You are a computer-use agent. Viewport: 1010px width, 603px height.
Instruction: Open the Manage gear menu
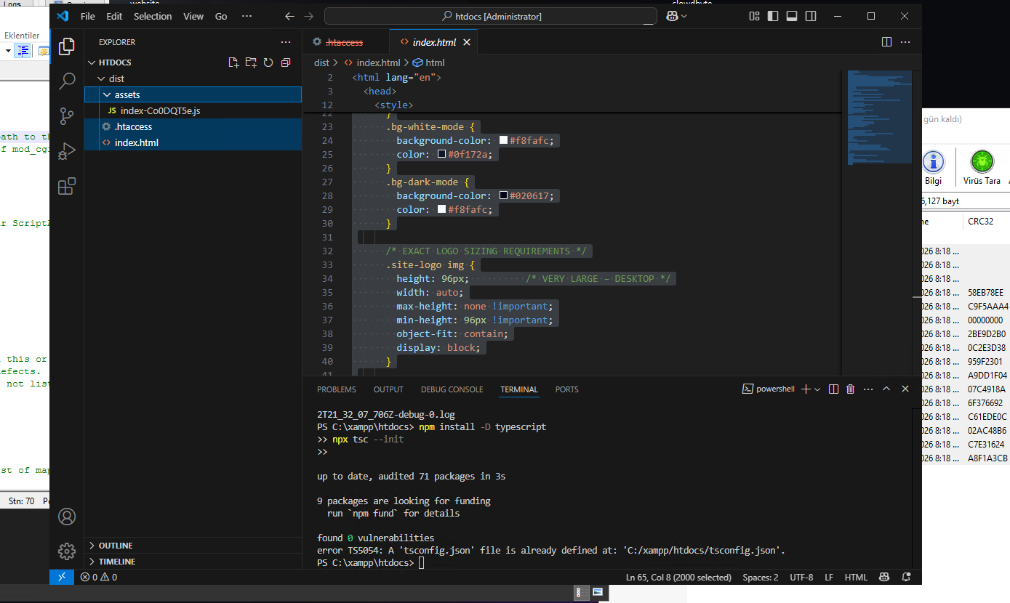67,551
